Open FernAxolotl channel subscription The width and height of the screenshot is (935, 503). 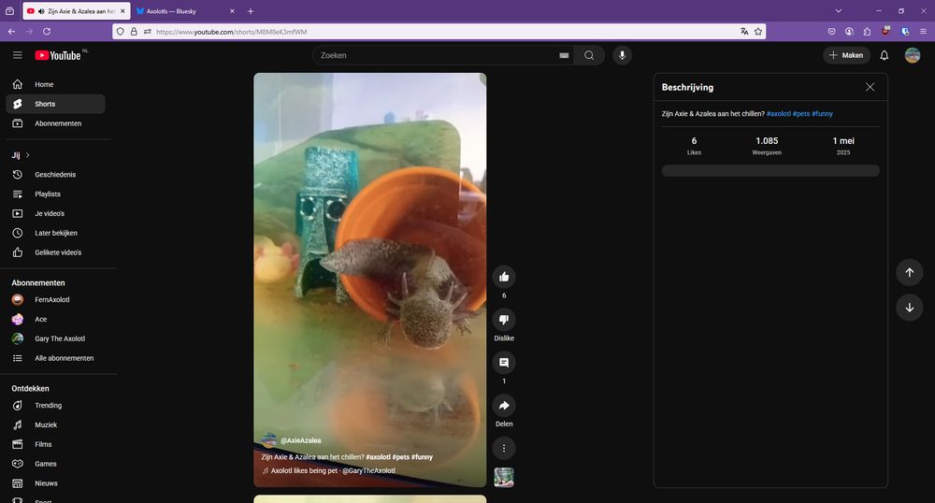tap(55, 300)
